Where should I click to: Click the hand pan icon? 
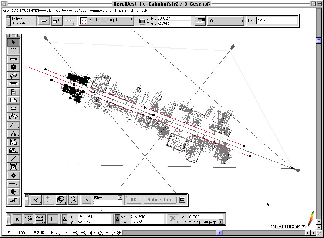[92, 233]
